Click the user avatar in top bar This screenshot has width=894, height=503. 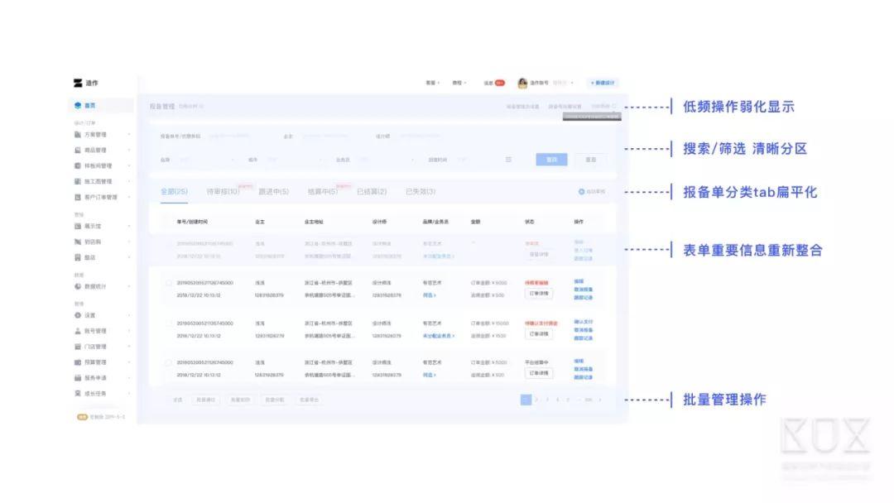(521, 84)
